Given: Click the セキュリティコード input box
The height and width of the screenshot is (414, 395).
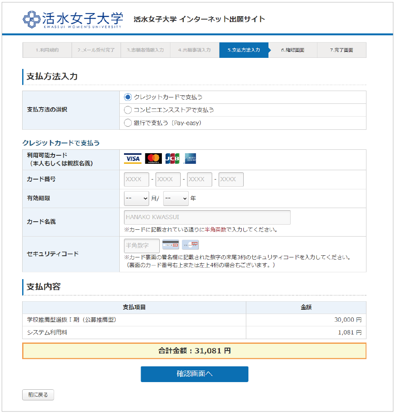Looking at the screenshot, I should [x=141, y=246].
